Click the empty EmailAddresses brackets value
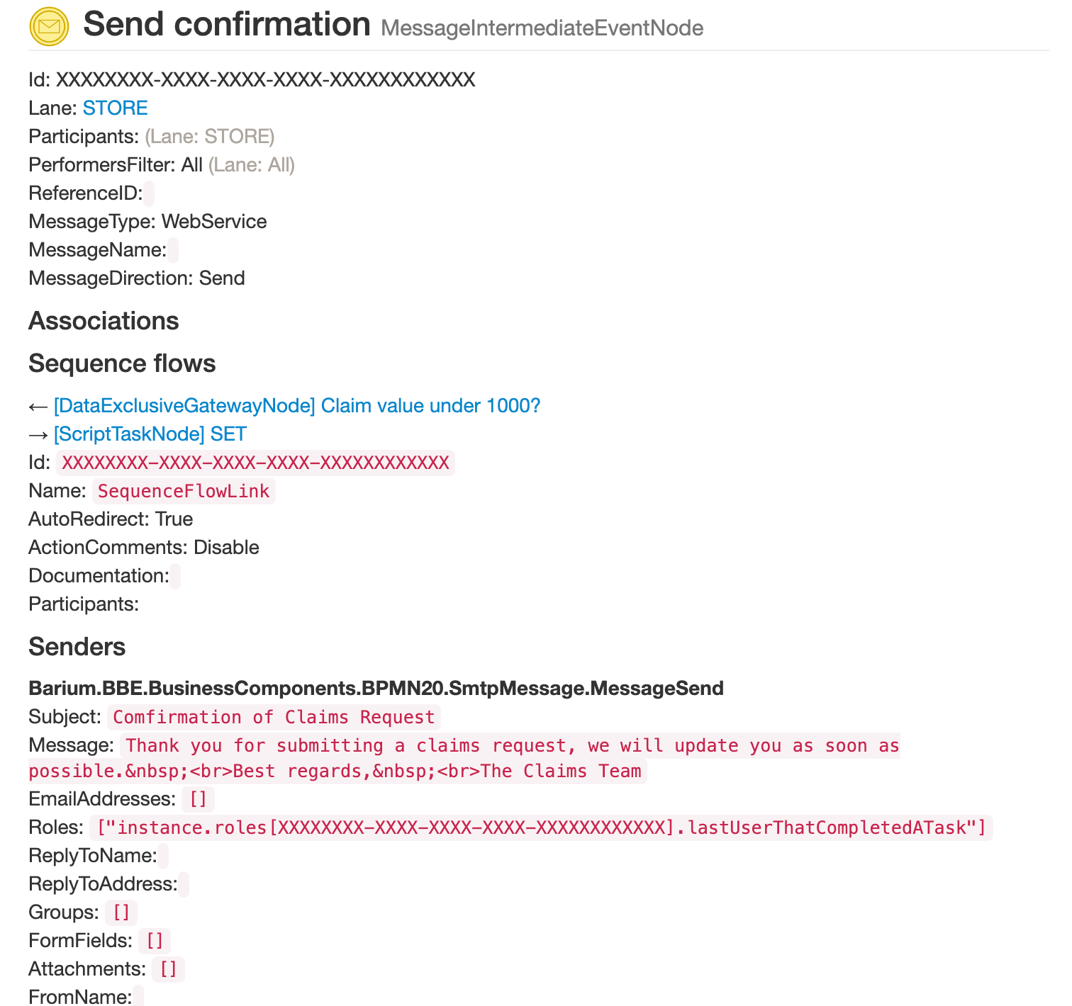Viewport: 1072px width, 1006px height. (x=198, y=799)
